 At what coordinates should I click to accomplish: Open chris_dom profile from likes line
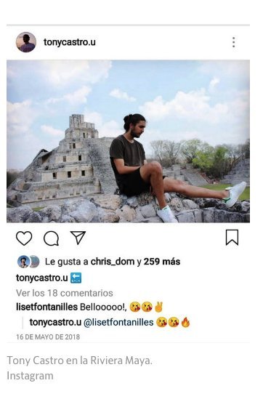tap(113, 262)
